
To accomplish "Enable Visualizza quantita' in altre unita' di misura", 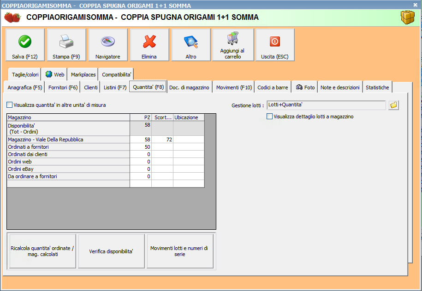I will tap(10, 105).
